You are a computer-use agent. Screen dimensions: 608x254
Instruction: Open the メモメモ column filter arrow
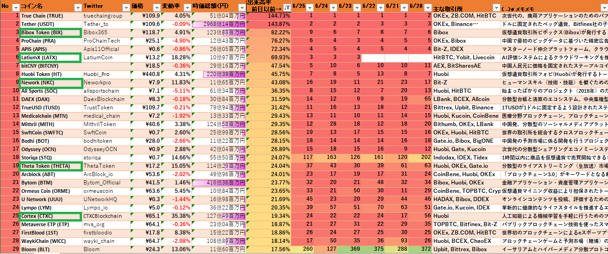click(603, 7)
